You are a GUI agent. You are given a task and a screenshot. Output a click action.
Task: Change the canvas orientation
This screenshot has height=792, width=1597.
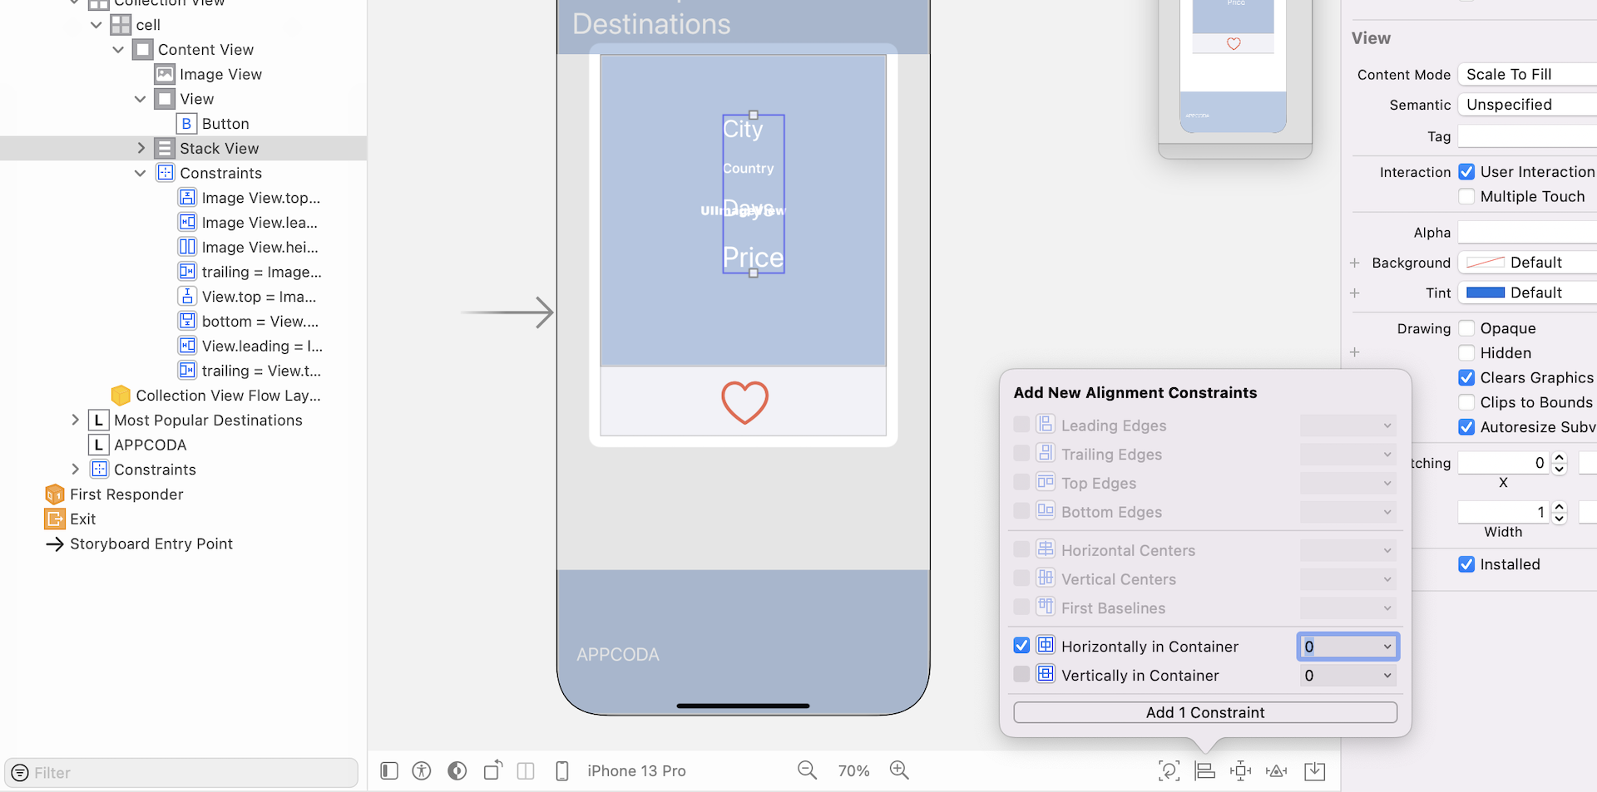[x=492, y=771]
